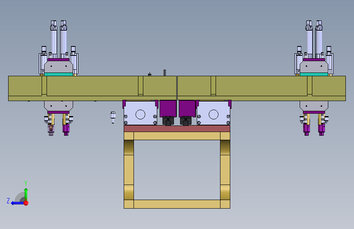Select the frame's right vertical leg
Screen dimensions: 354x229
click(225, 170)
